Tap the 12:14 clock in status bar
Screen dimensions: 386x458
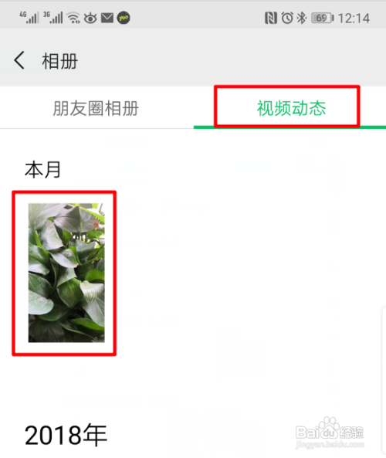[354, 19]
